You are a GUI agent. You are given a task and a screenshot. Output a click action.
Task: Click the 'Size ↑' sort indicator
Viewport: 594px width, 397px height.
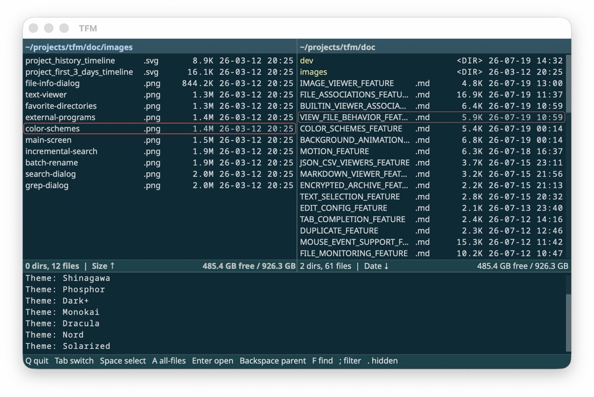[x=103, y=266]
